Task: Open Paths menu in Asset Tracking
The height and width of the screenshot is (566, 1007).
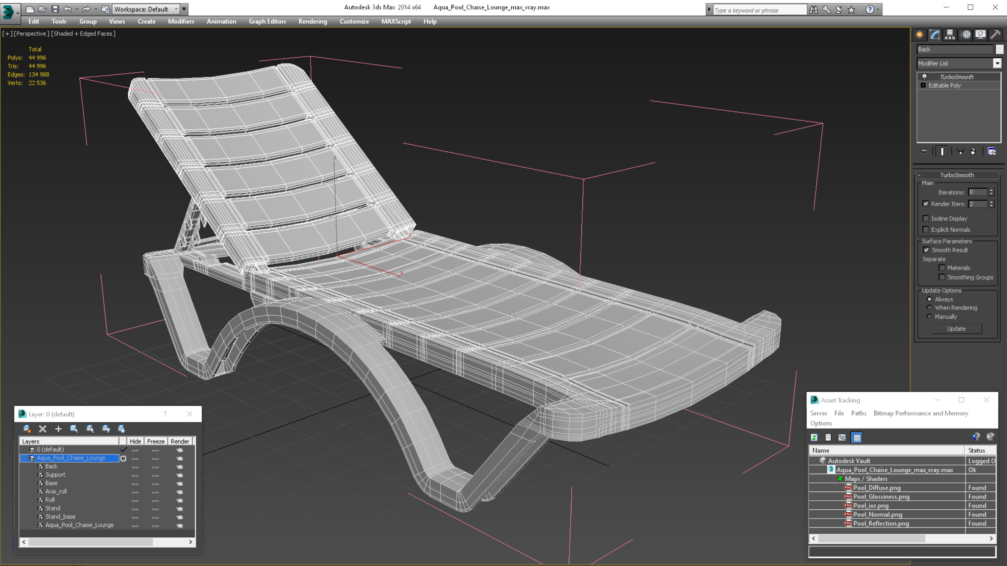Action: [858, 413]
